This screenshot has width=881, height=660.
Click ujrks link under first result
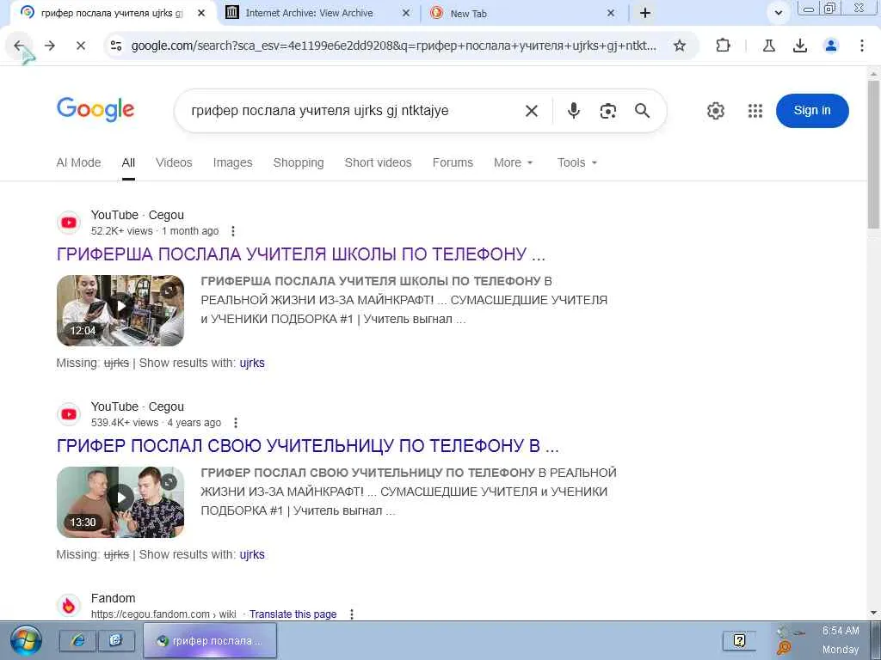(252, 364)
